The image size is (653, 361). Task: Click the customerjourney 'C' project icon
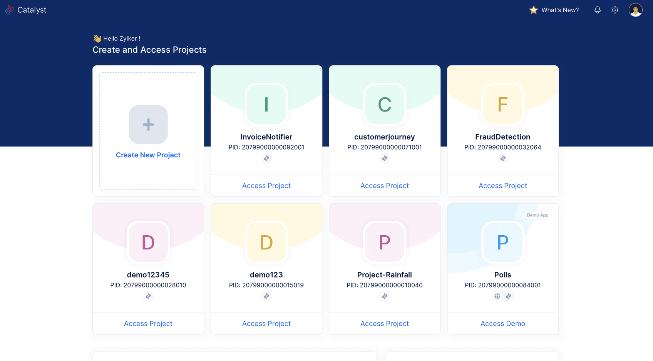(385, 105)
